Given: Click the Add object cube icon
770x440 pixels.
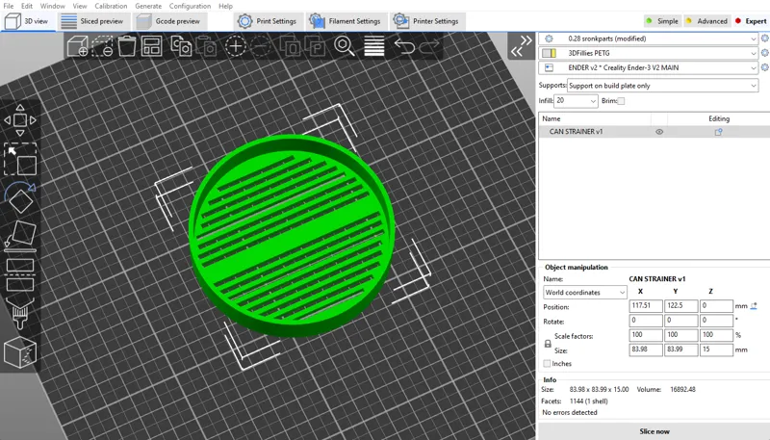Looking at the screenshot, I should coord(78,46).
